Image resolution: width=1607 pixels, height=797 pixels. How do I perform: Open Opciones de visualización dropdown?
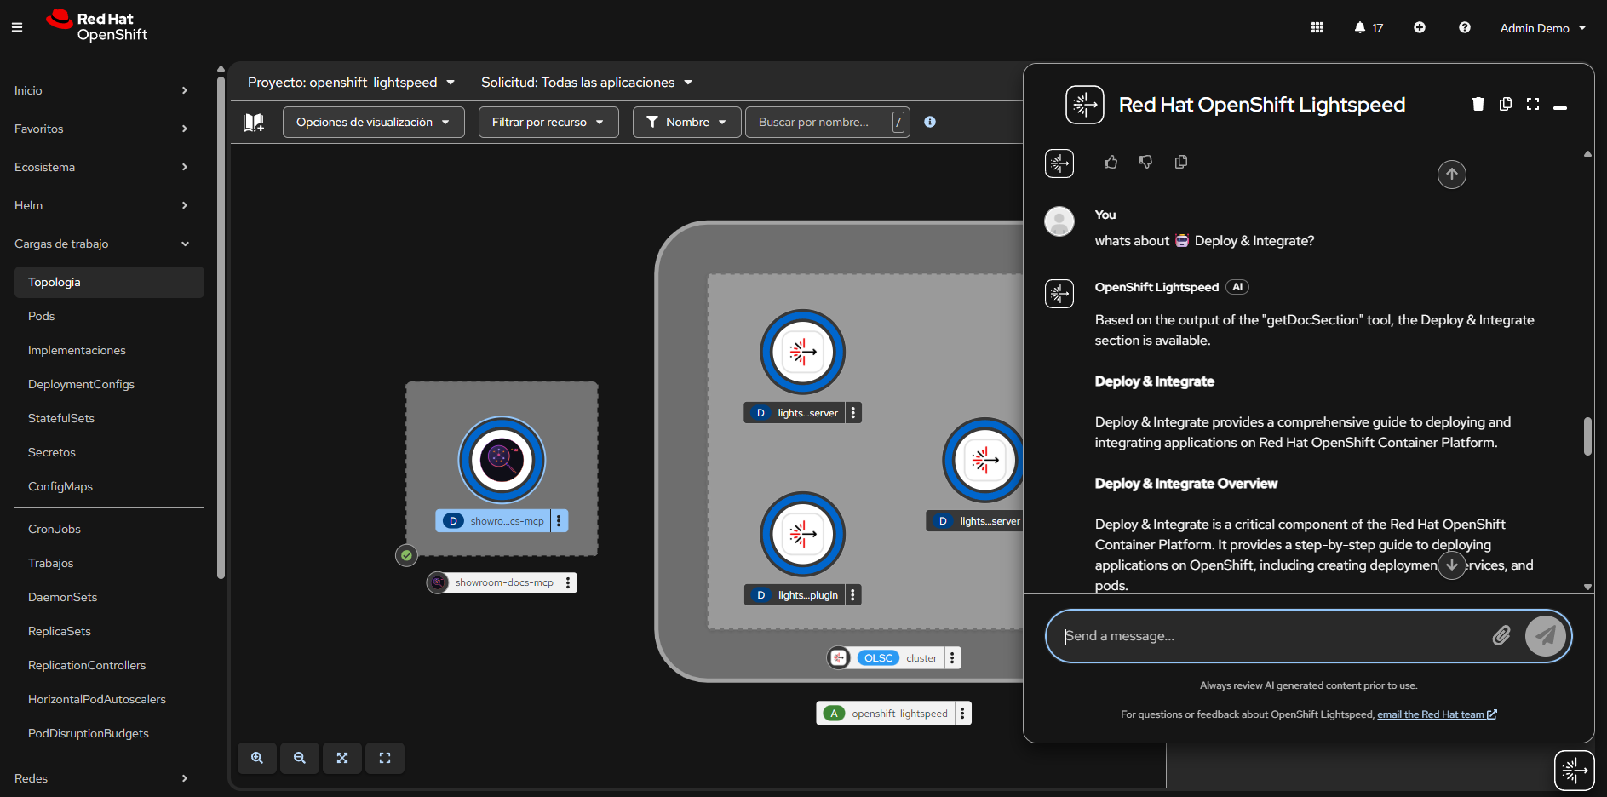coord(373,123)
